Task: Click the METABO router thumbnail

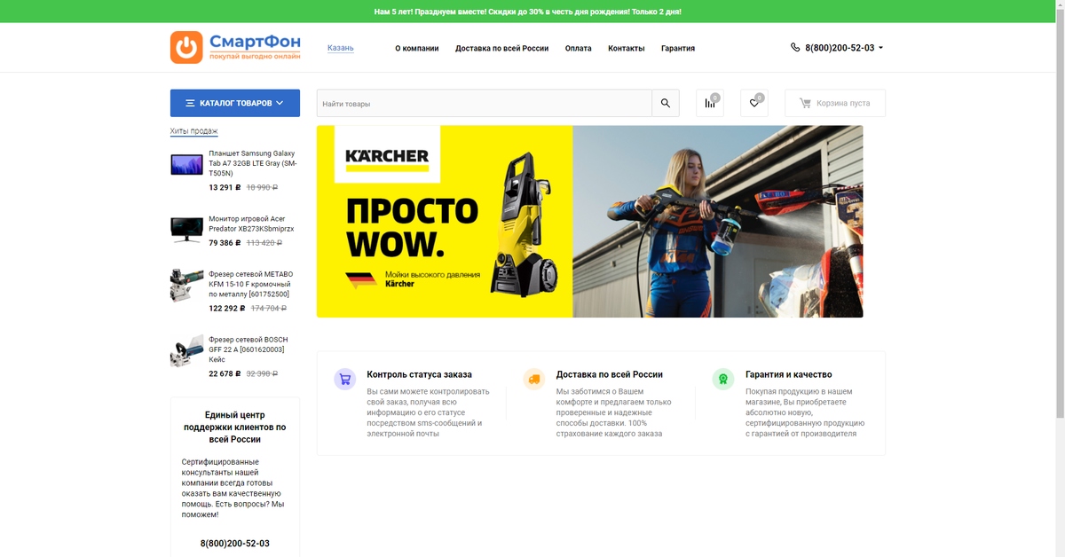Action: (187, 286)
